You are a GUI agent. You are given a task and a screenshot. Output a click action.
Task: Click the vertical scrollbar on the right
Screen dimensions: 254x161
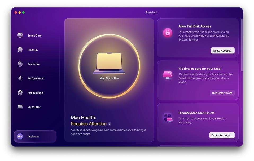[242, 45]
